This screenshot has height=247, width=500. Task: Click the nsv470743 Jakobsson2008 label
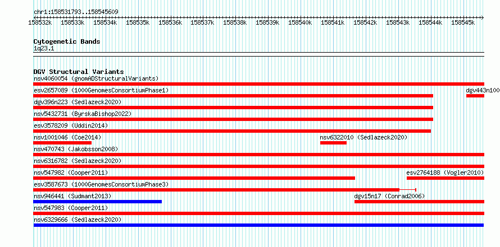tap(76, 149)
